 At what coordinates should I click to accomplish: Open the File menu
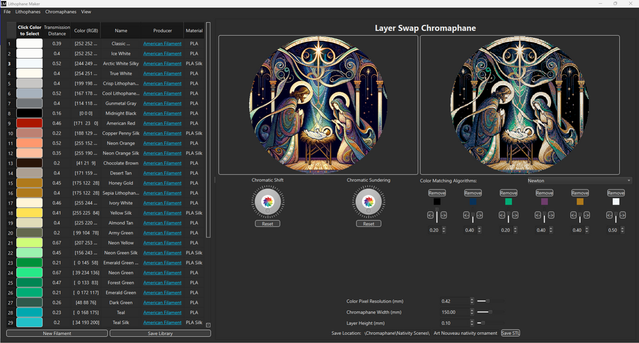[x=7, y=12]
